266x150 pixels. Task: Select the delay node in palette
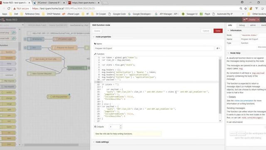[x=8, y=64]
